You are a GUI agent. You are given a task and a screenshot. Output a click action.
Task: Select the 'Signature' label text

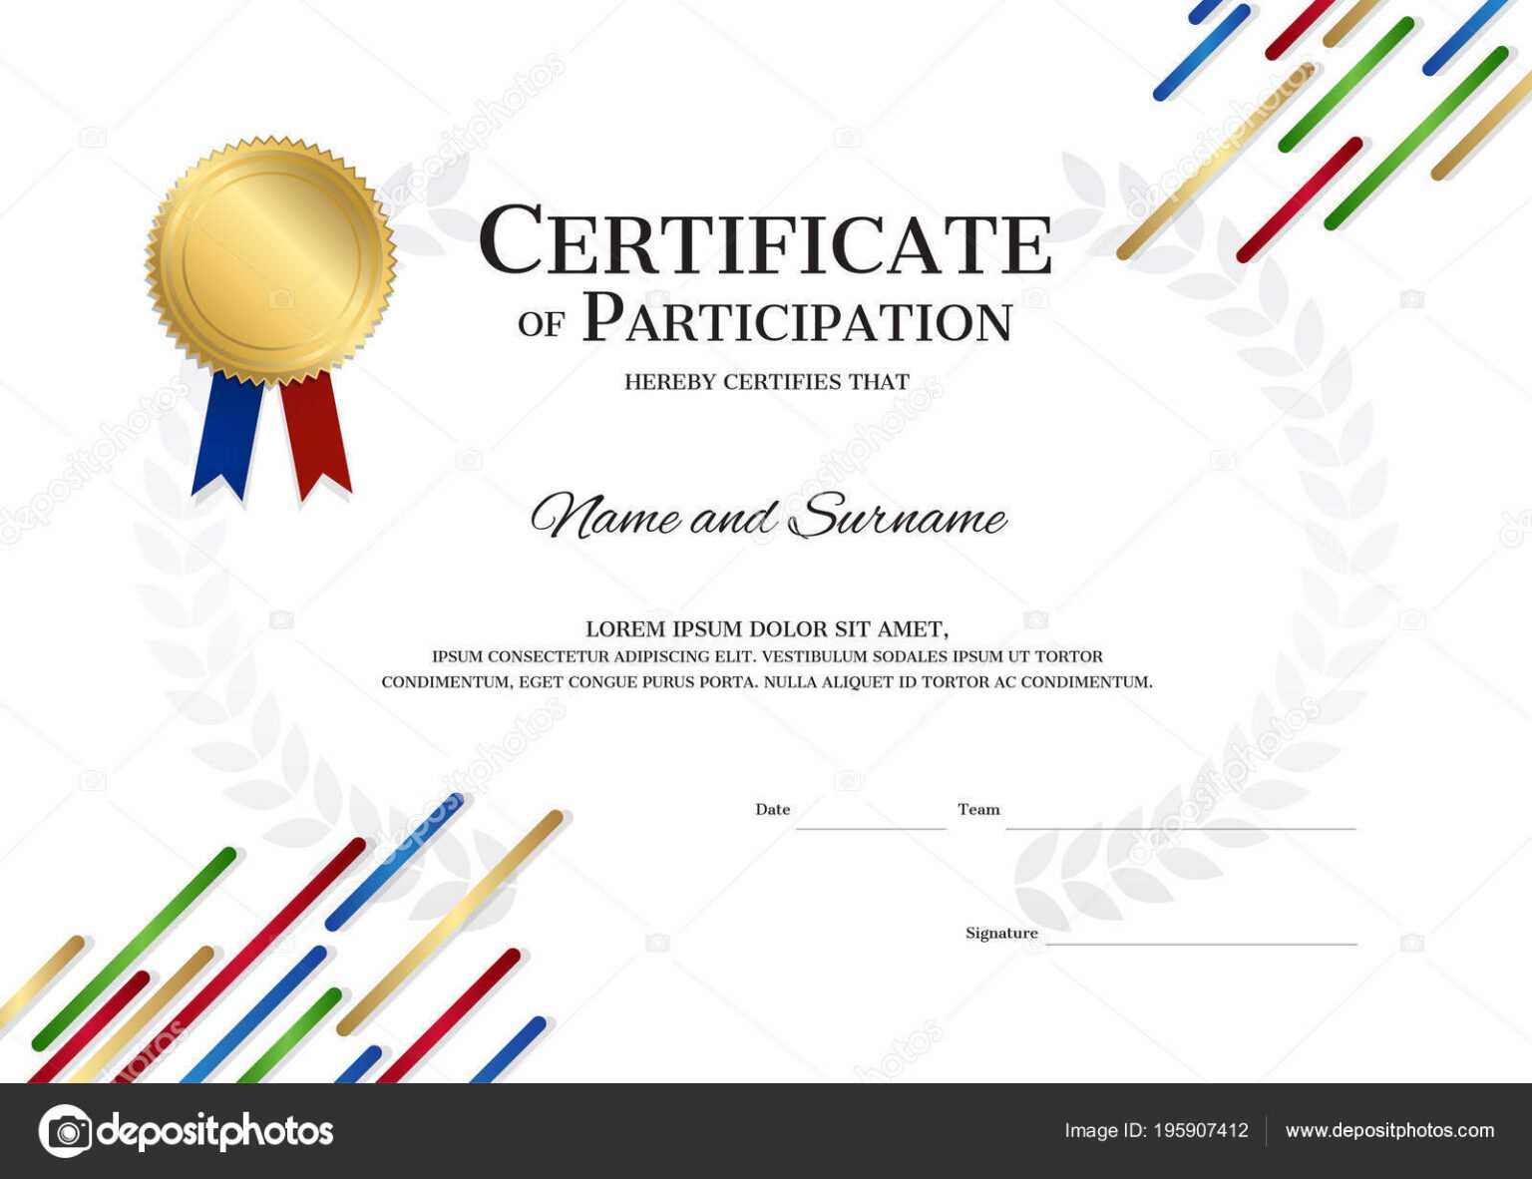pos(1001,933)
